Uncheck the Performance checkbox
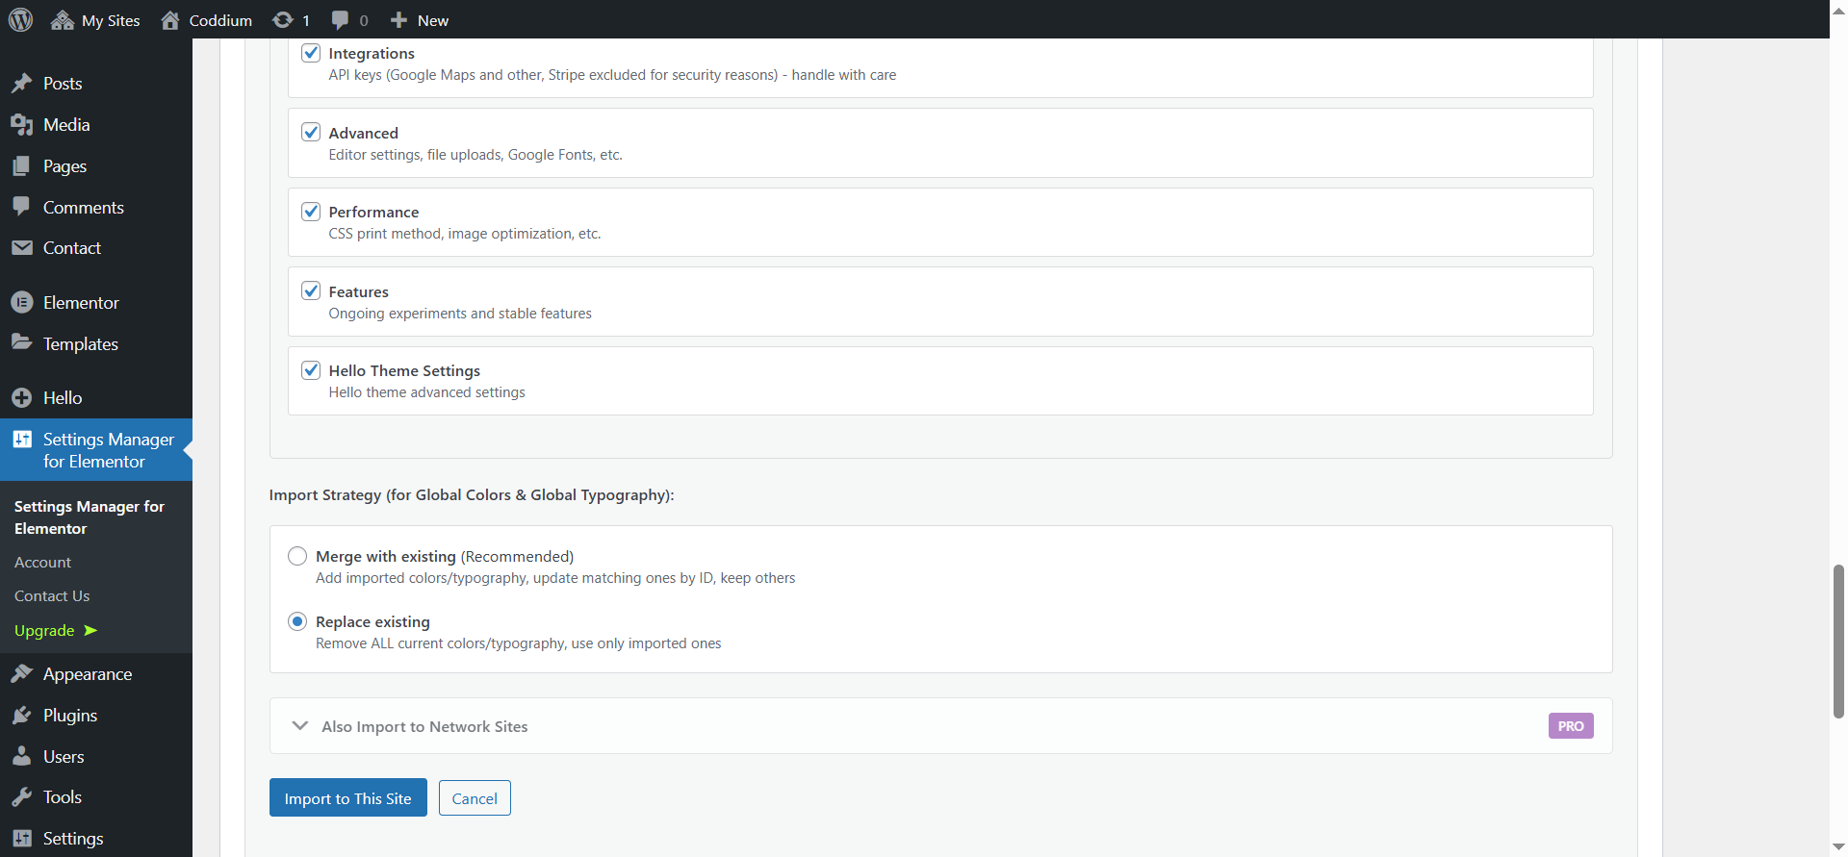Image resolution: width=1848 pixels, height=857 pixels. (x=311, y=212)
